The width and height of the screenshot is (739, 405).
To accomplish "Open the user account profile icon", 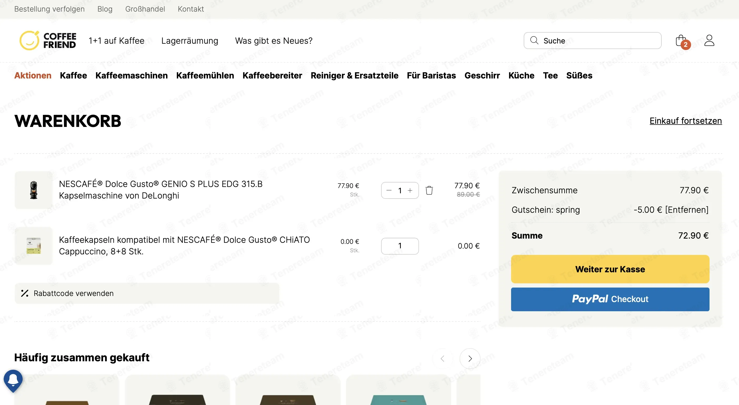I will [x=709, y=41].
